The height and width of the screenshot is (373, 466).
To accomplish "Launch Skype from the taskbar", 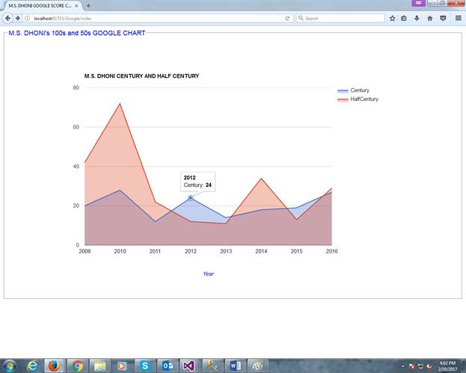I will point(145,366).
